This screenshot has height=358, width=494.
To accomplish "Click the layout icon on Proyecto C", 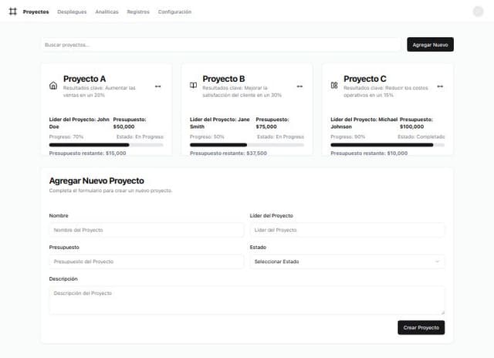I will tap(334, 86).
